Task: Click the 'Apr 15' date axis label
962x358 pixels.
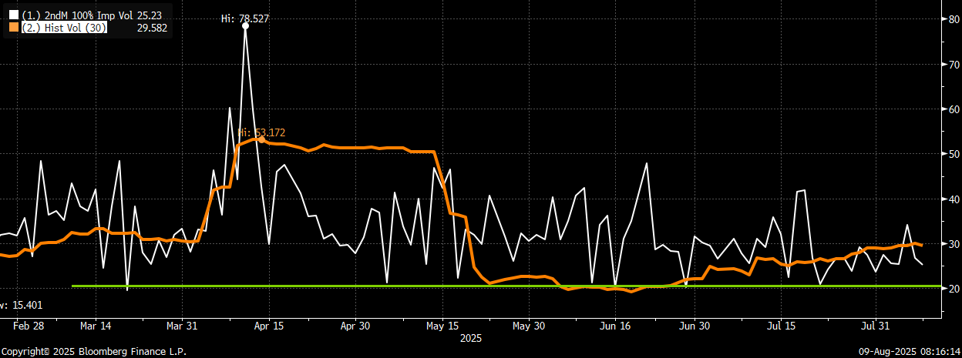Action: (x=271, y=326)
